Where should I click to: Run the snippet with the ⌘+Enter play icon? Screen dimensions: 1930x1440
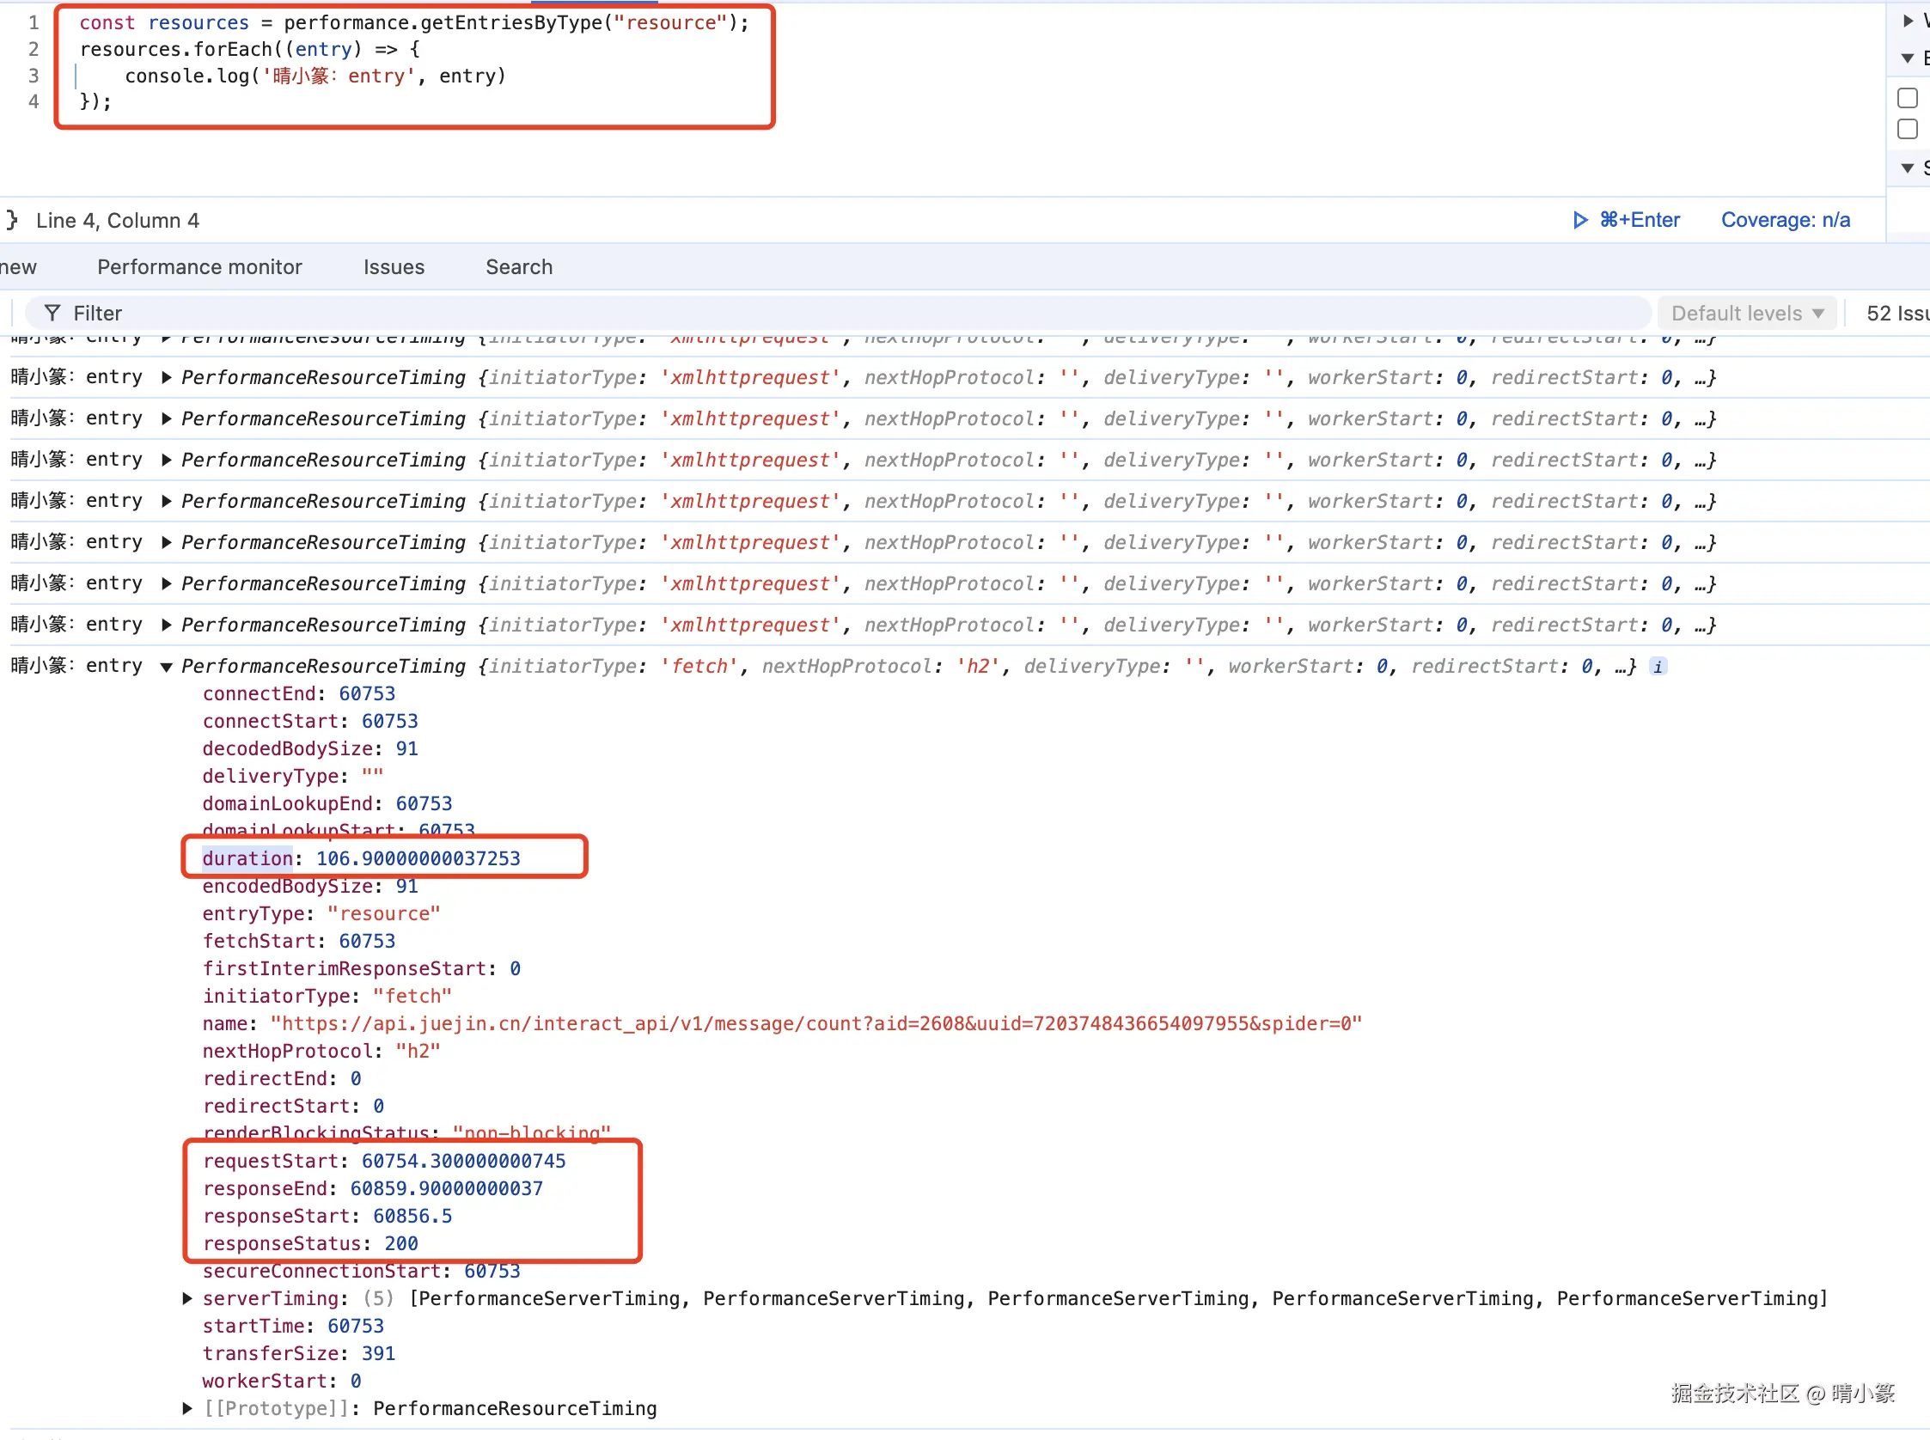1579,220
